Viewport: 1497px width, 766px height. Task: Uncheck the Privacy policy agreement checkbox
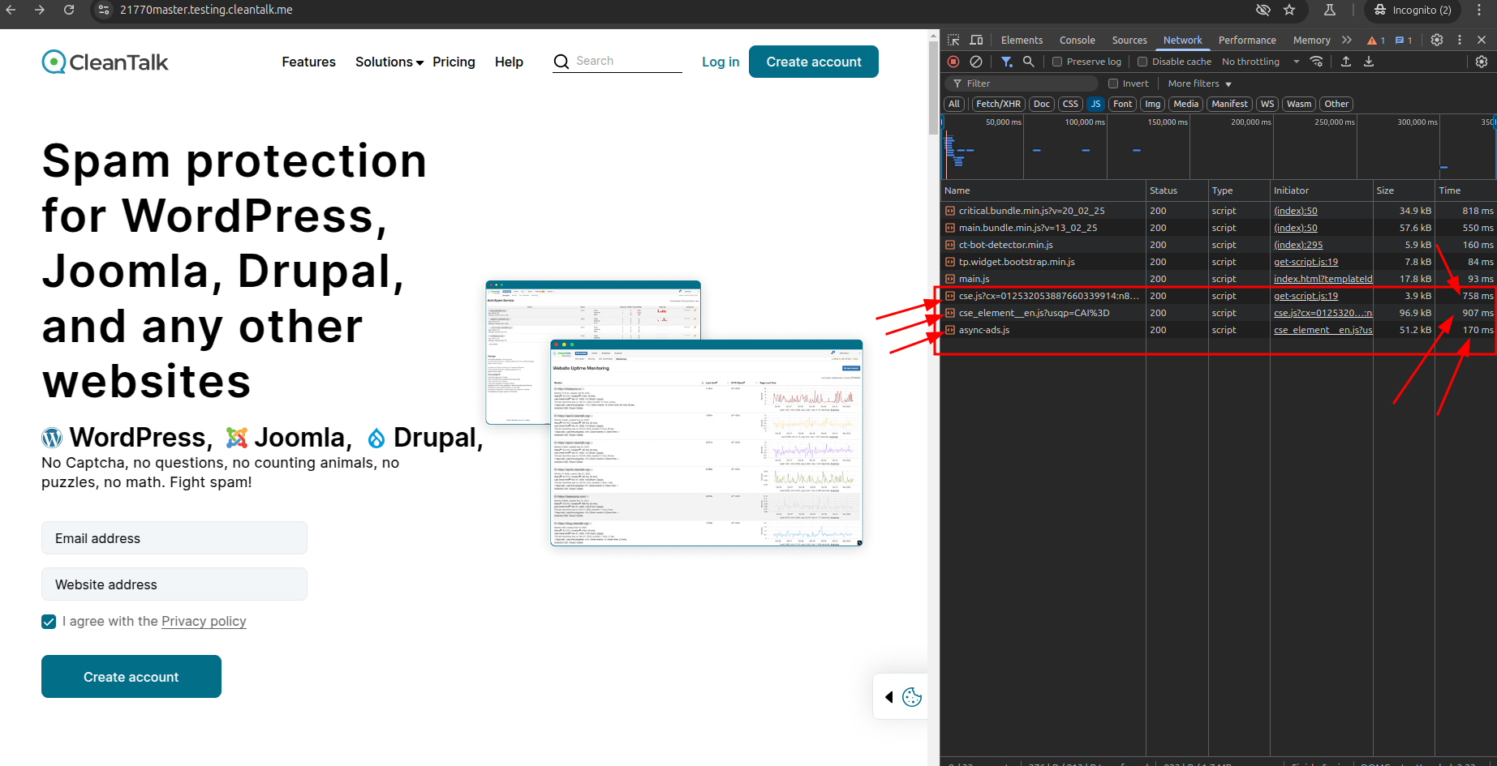tap(49, 622)
